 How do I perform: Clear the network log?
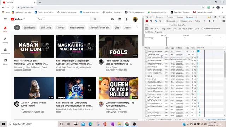pyautogui.click(x=151, y=21)
